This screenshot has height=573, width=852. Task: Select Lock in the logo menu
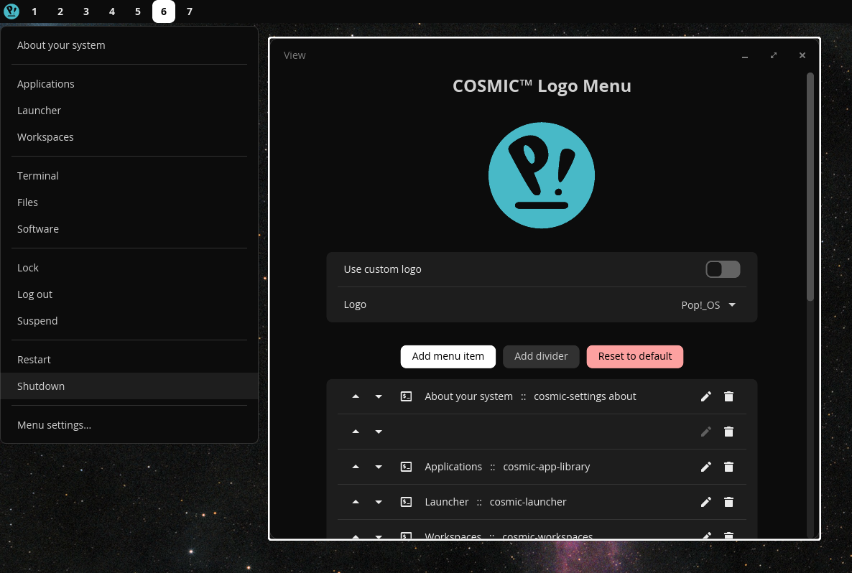click(x=129, y=267)
